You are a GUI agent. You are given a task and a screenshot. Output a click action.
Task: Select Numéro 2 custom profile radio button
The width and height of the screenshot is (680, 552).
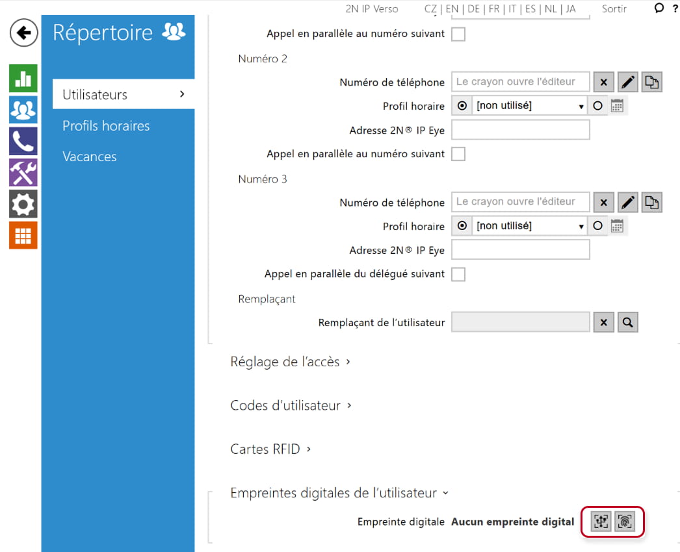[x=597, y=106]
